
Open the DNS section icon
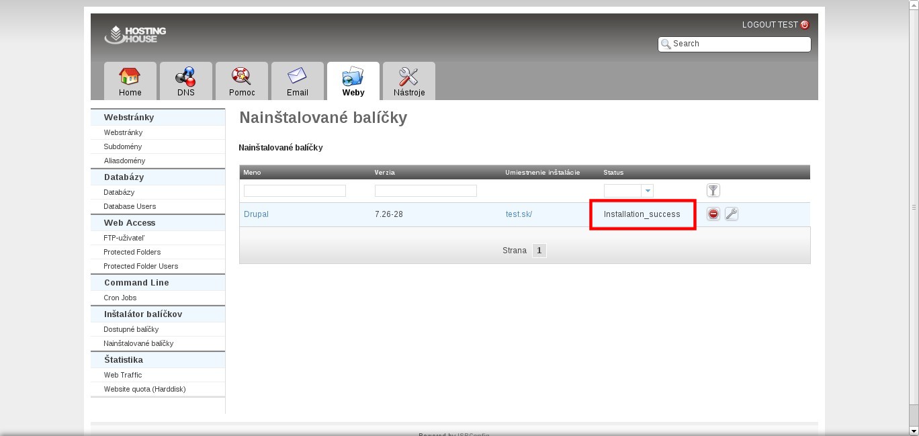coord(185,77)
